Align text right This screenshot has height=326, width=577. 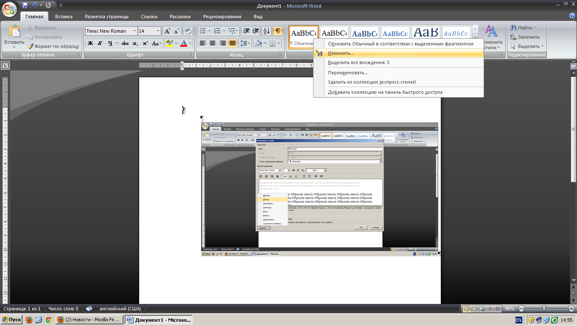(222, 43)
